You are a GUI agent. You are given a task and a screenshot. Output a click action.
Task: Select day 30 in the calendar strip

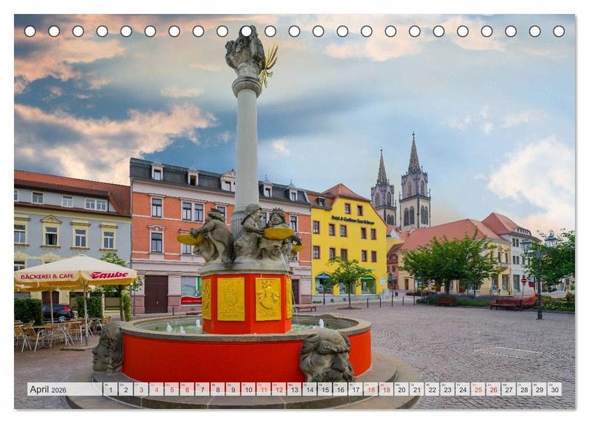pos(554,389)
